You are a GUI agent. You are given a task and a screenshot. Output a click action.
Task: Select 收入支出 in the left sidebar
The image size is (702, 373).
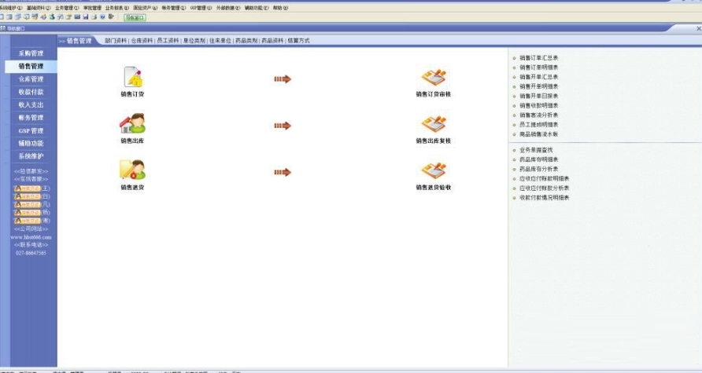coord(31,105)
